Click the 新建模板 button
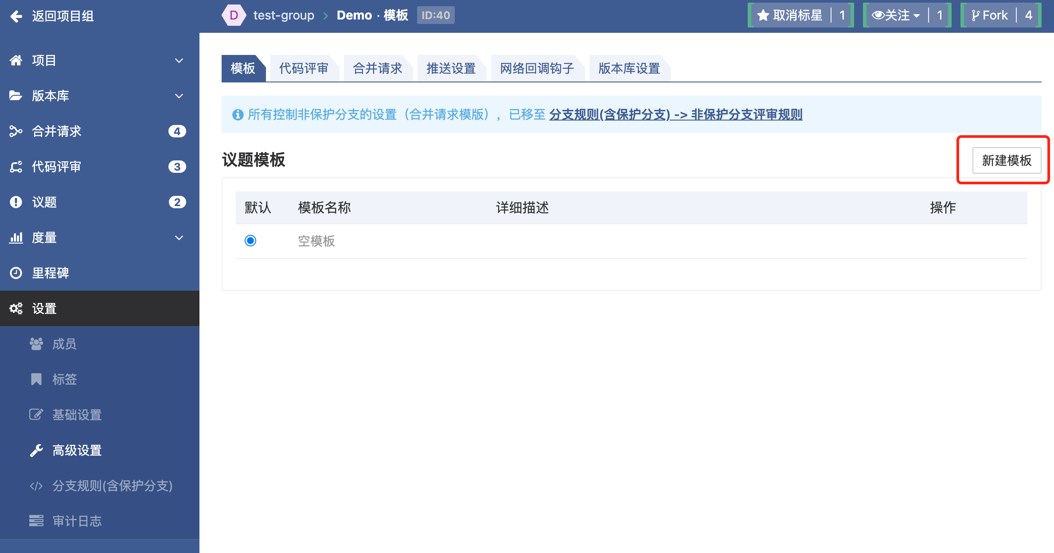Viewport: 1054px width, 553px height. pyautogui.click(x=1006, y=160)
